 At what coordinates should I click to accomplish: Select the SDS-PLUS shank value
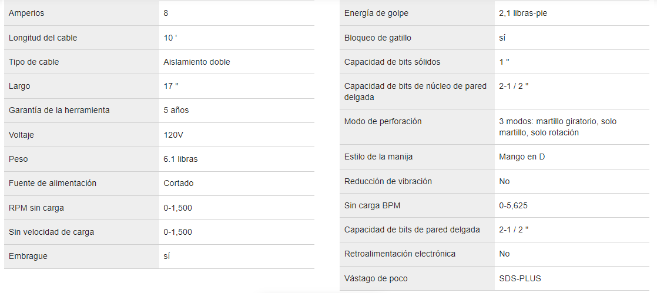pos(520,278)
